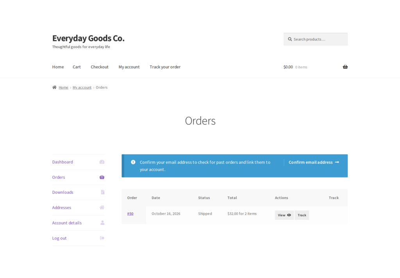Click the notice exclamation icon
Image resolution: width=400 pixels, height=278 pixels.
(x=133, y=162)
